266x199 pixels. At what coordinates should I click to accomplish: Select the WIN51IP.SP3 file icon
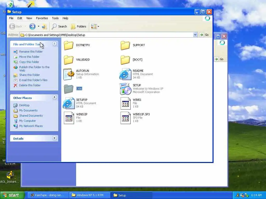(x=125, y=118)
